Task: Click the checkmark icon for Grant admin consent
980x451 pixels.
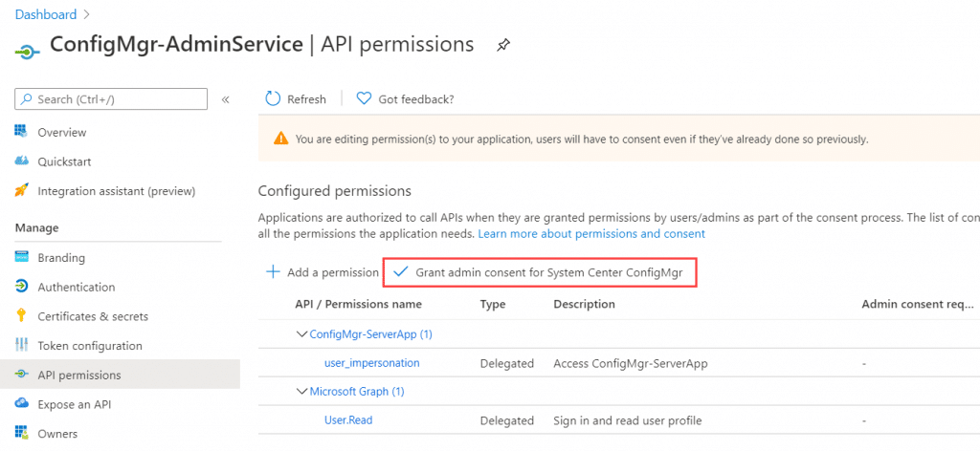Action: 400,272
